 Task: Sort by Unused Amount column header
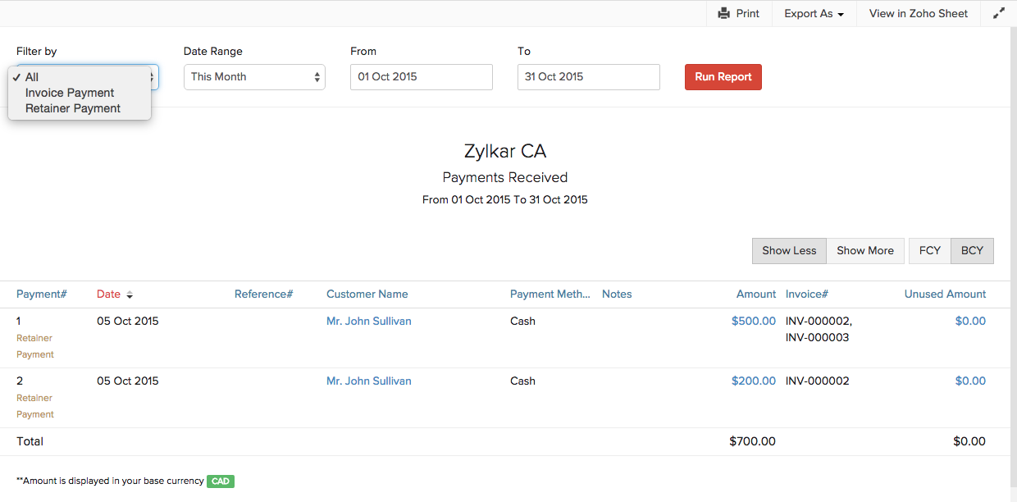946,294
